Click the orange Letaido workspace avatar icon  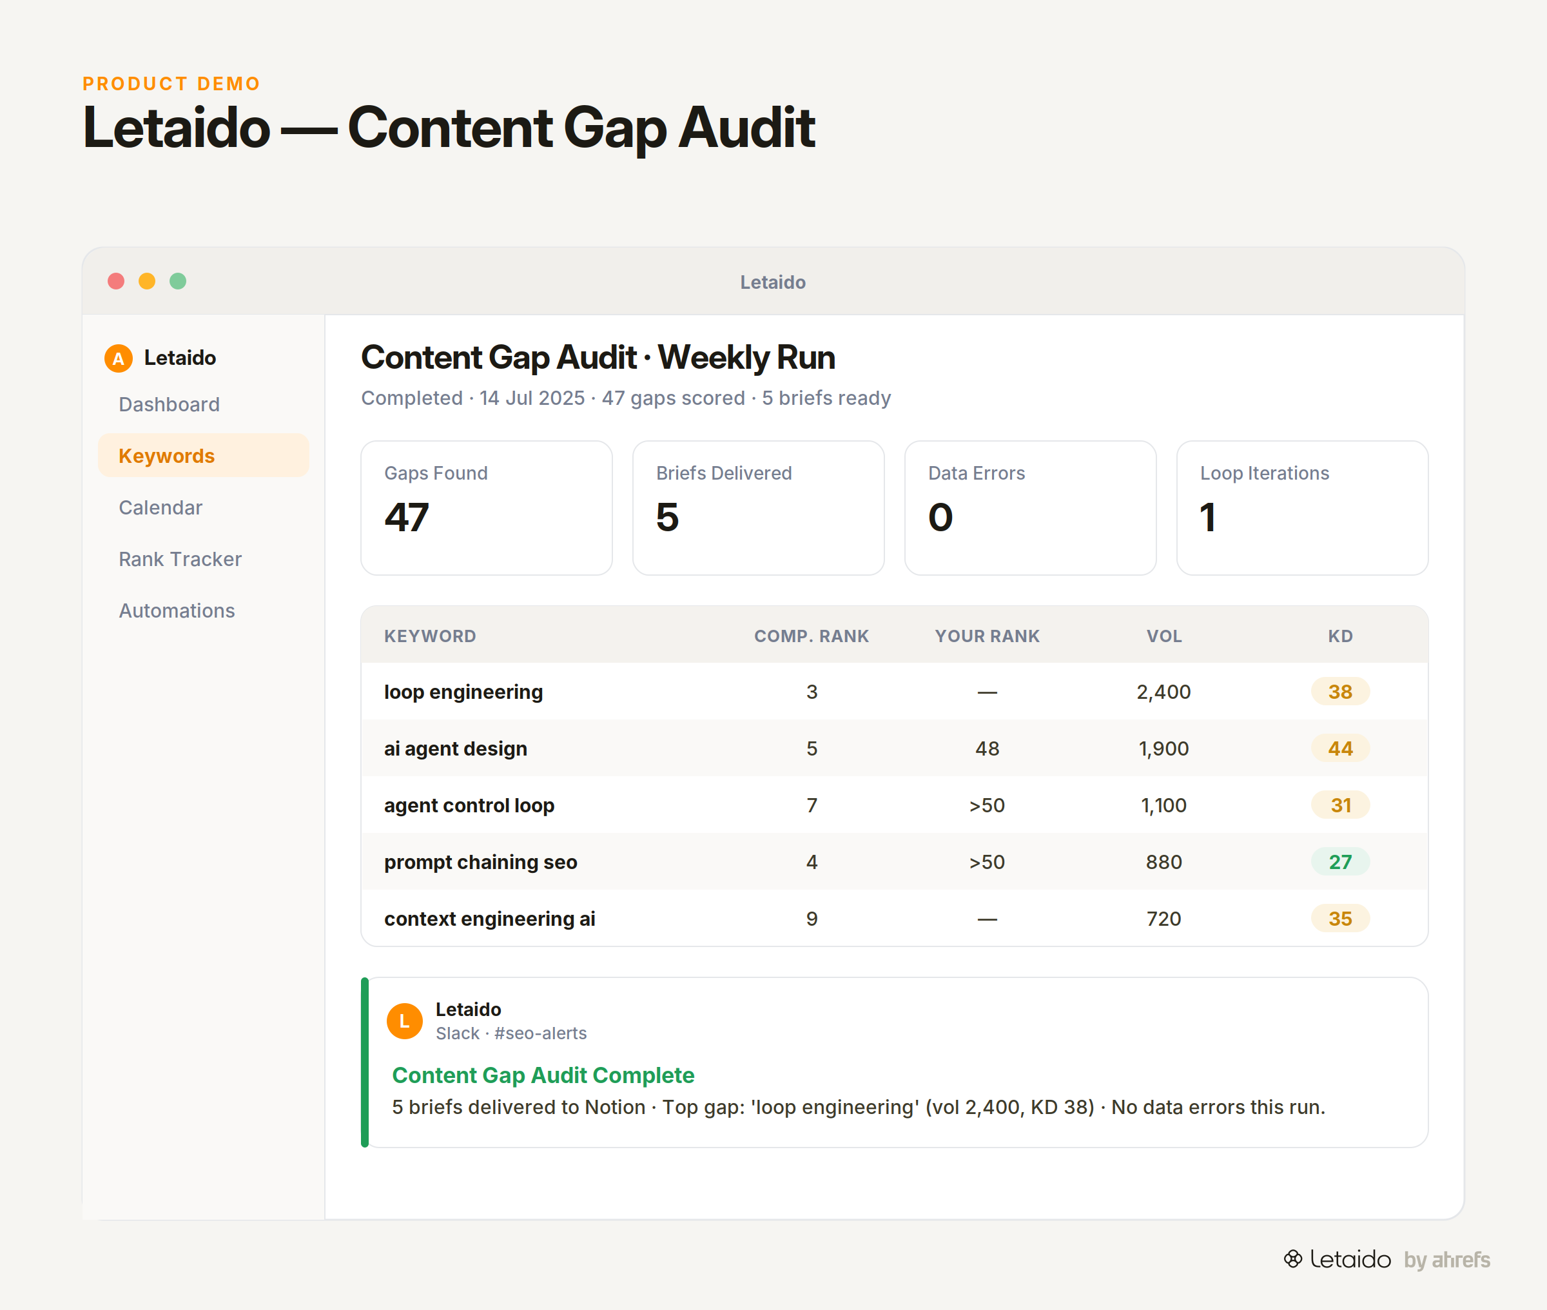click(x=118, y=358)
